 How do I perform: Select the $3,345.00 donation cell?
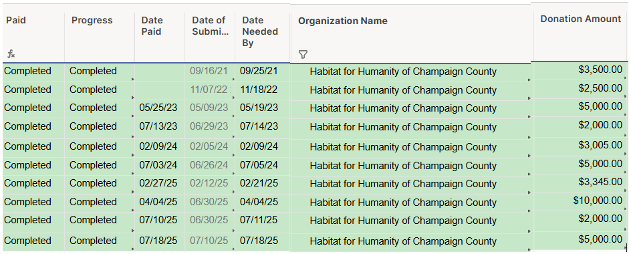[580, 182]
